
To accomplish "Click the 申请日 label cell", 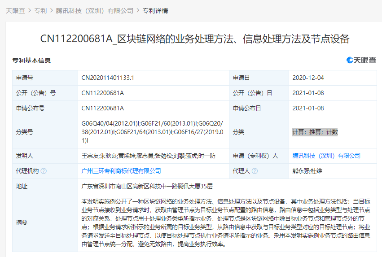I will pos(259,78).
